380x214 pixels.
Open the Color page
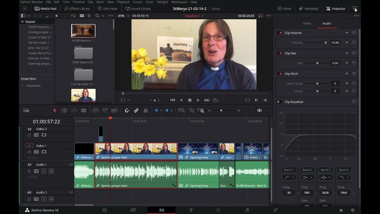tap(218, 210)
